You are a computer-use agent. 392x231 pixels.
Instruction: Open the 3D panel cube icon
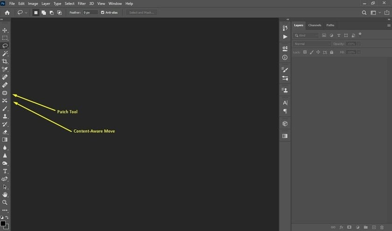(285, 123)
